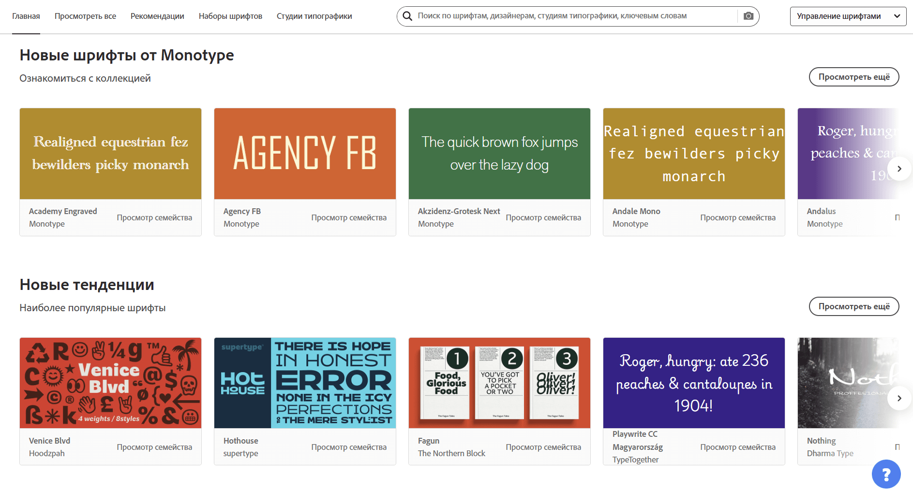
Task: View family for Playwrite CC Magyarország
Action: 738,447
